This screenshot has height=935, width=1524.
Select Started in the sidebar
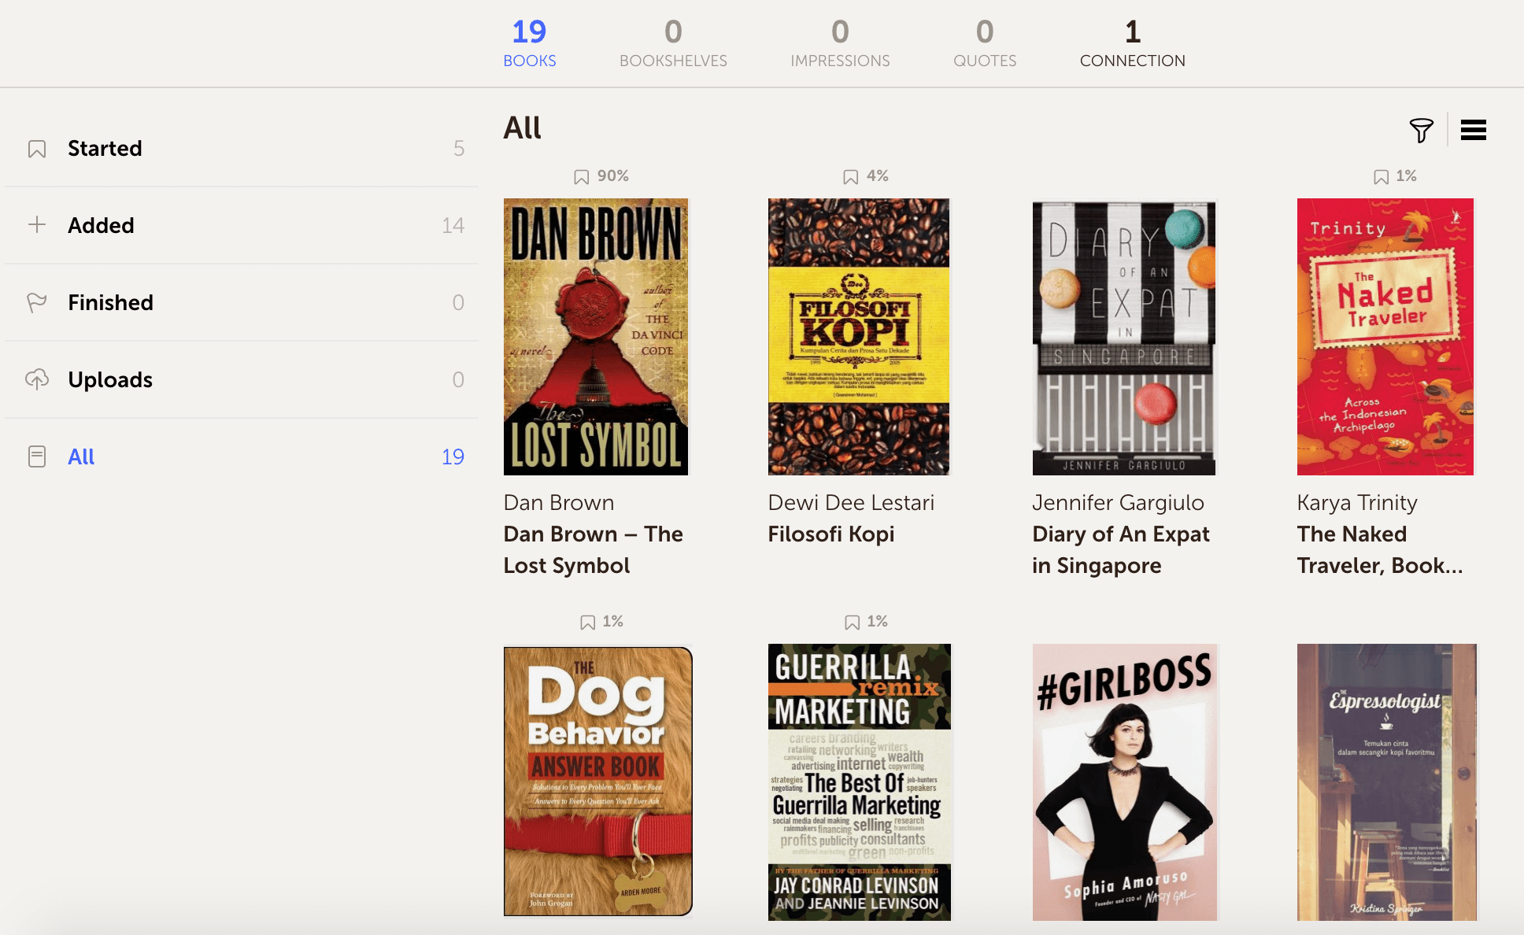click(105, 149)
